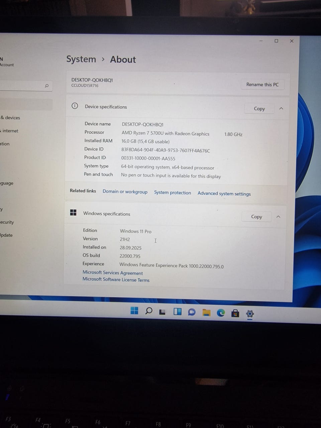This screenshot has height=428, width=321.
Task: Go back to System breadcrumb
Action: click(81, 59)
